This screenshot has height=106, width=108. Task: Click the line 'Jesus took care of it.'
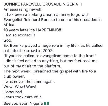[x=23, y=97]
